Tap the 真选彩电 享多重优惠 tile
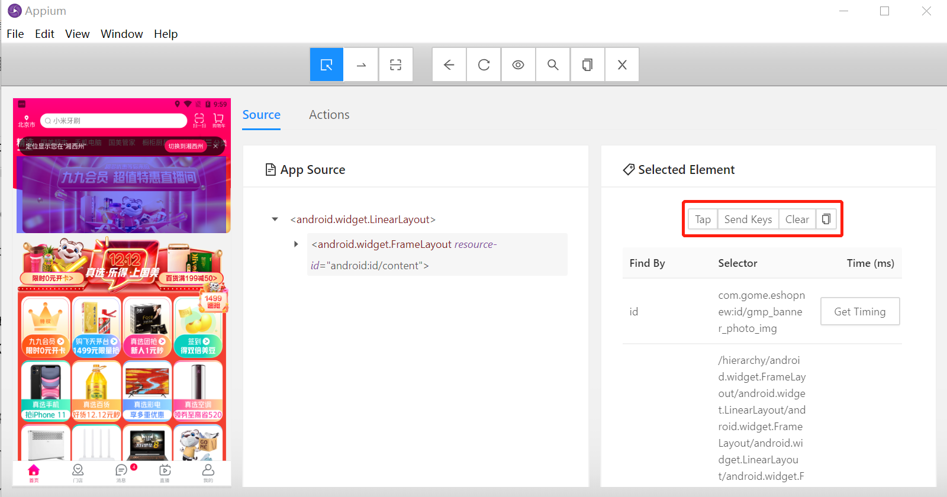Image resolution: width=947 pixels, height=497 pixels. tap(147, 390)
